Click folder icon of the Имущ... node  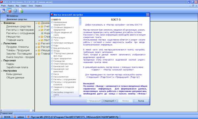[x=39, y=50]
